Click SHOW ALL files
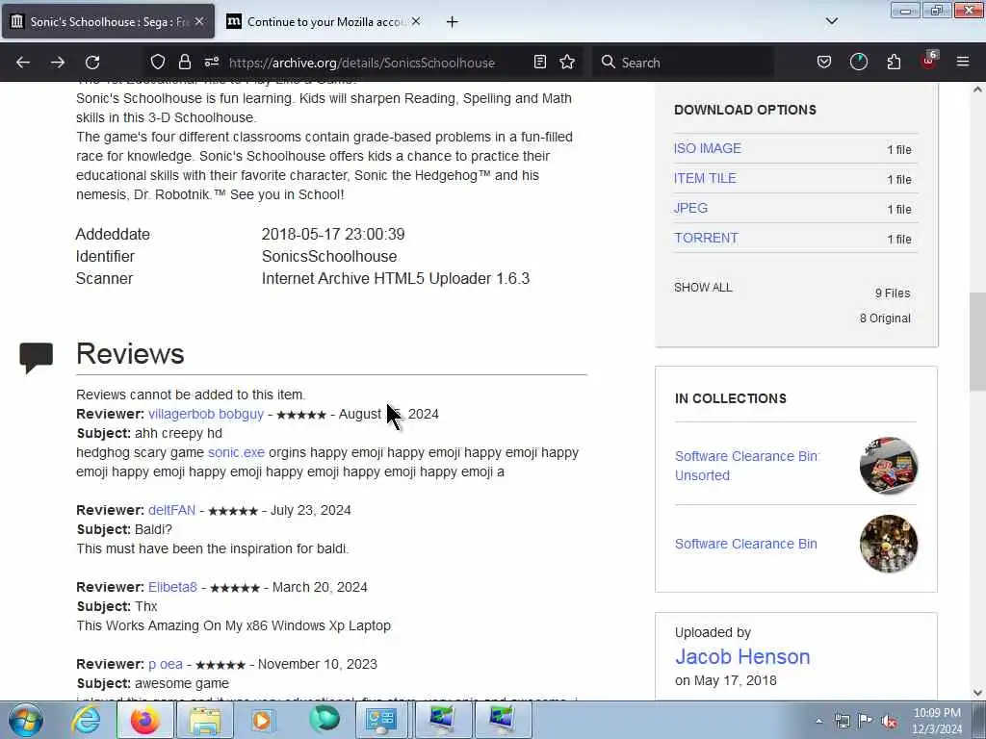Viewport: 986px width, 739px height. [703, 288]
